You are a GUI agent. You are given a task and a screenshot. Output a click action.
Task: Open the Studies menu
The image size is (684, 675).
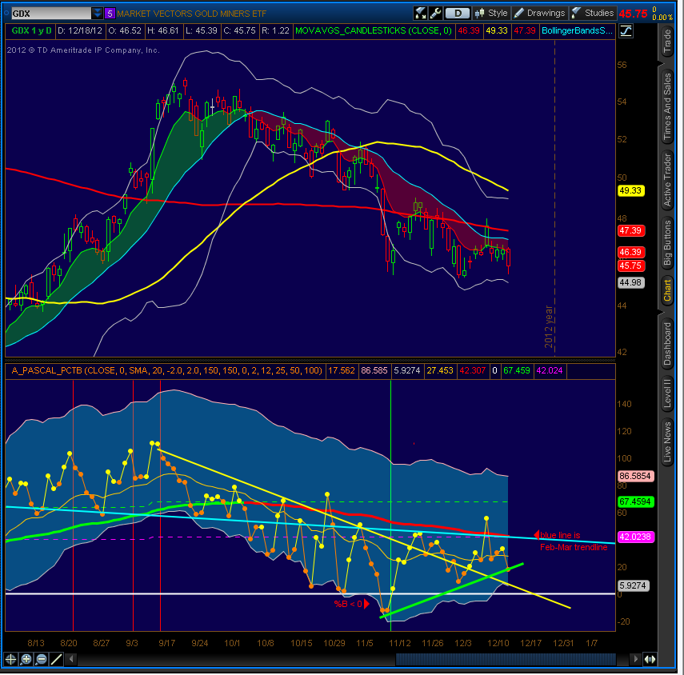pos(594,13)
